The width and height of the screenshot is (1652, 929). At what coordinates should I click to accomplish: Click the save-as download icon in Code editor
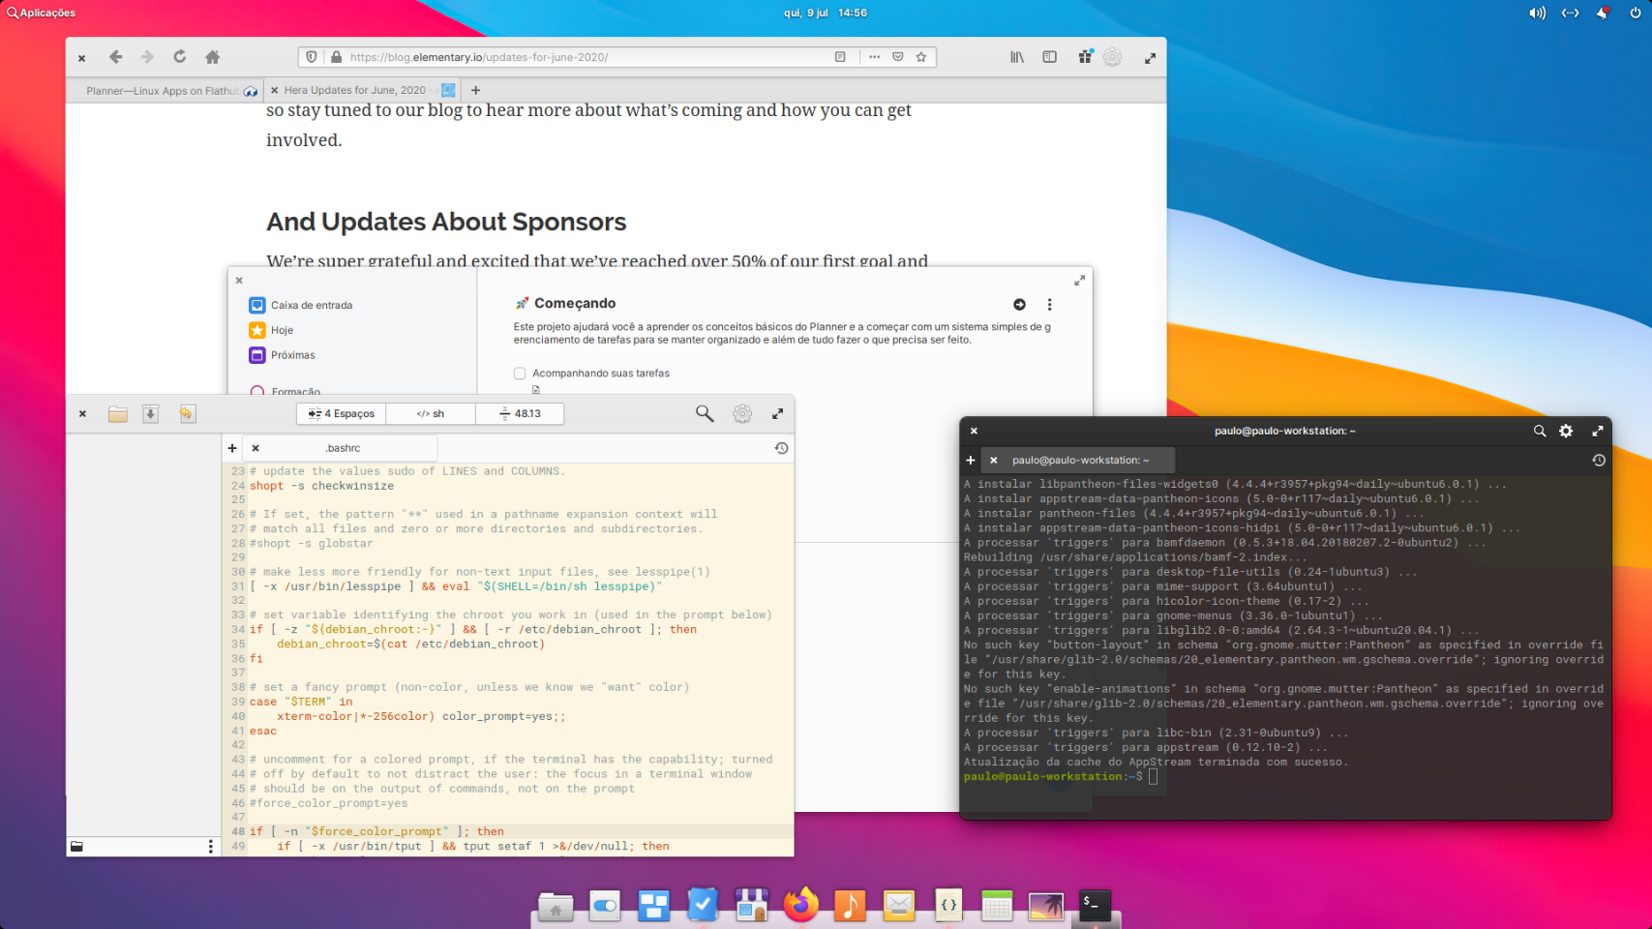click(151, 414)
